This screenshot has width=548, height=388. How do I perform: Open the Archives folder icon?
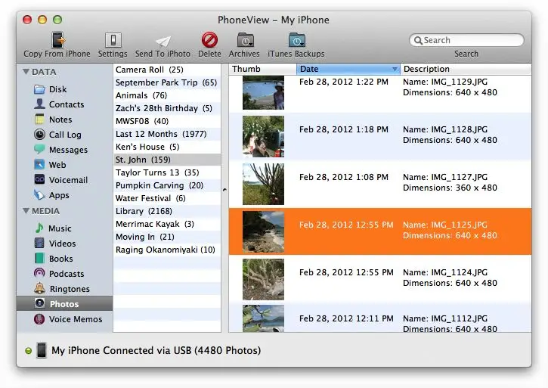pyautogui.click(x=246, y=40)
